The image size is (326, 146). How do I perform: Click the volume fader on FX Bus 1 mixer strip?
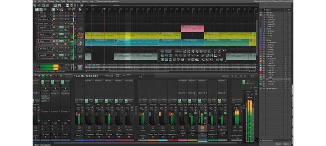tap(77, 114)
